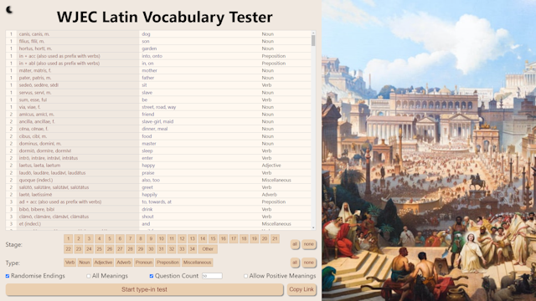This screenshot has height=301, width=536.
Task: Toggle the Preposition type filter
Action: tap(167, 263)
